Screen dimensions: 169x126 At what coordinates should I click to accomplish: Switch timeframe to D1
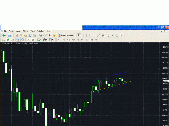87,40
